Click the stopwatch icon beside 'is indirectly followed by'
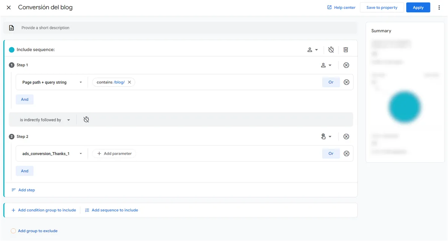This screenshot has width=448, height=241. (x=86, y=119)
